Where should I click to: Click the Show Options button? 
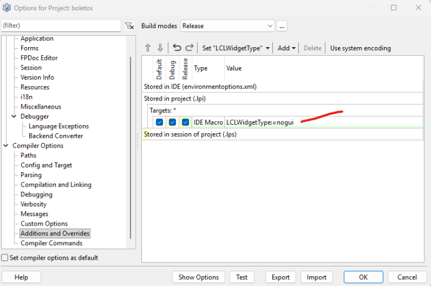pyautogui.click(x=198, y=277)
